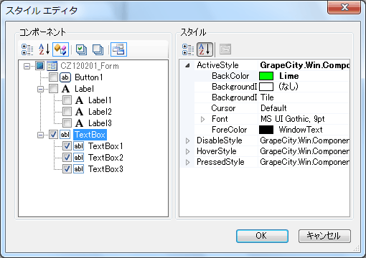
Task: Uncheck the TextBox group checkbox
Action: pos(53,135)
